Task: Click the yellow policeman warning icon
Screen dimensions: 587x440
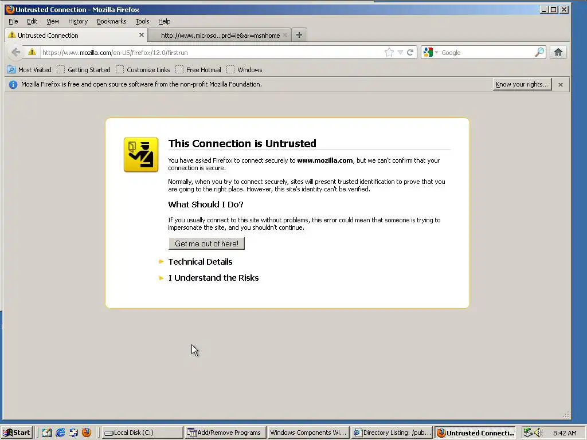Action: pyautogui.click(x=141, y=155)
